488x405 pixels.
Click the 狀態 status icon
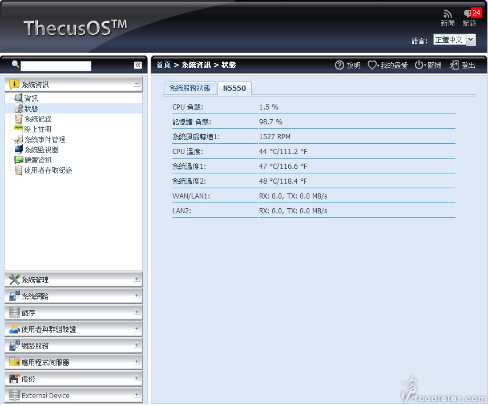pyautogui.click(x=19, y=108)
